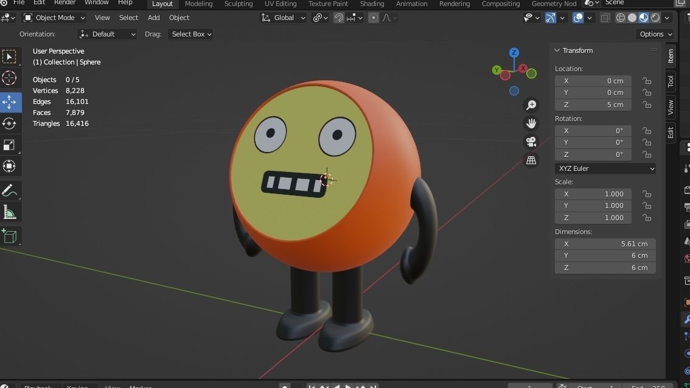
Task: Open the wrench modifier properties tab
Action: (x=687, y=319)
